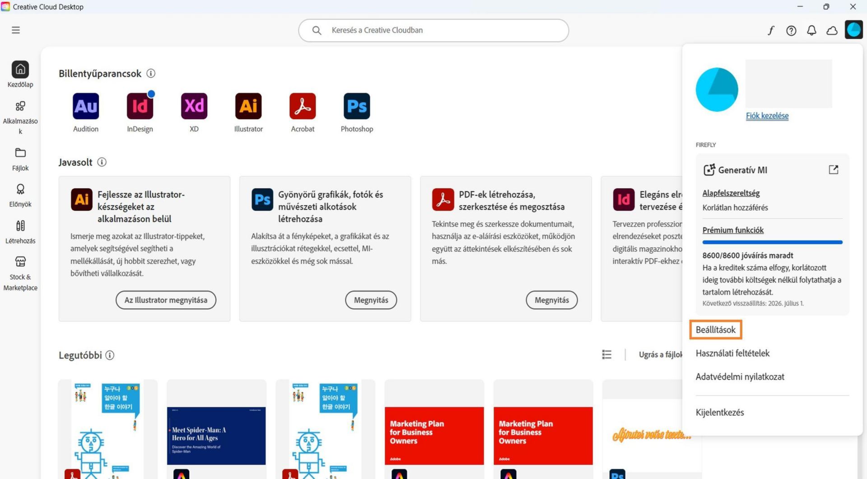867x479 pixels.
Task: Click the Acrobat icon on PDF card
Action: [443, 200]
